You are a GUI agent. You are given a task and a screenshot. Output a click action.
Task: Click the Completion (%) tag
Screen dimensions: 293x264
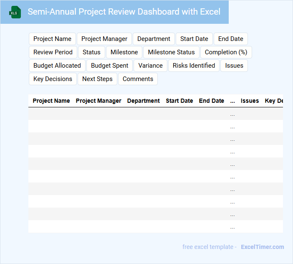[x=226, y=52]
